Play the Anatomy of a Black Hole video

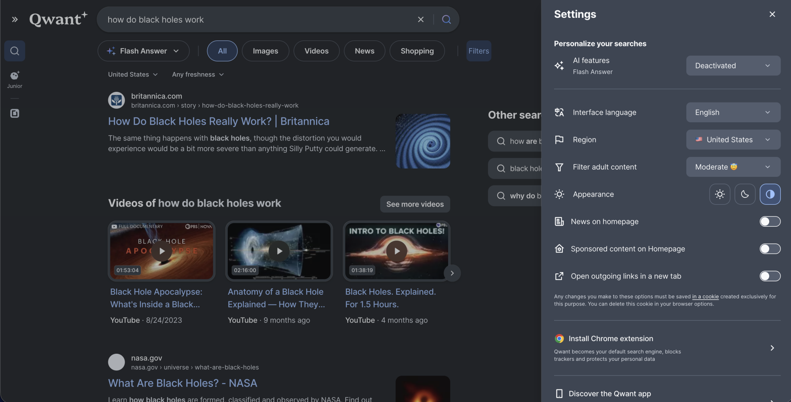point(279,251)
